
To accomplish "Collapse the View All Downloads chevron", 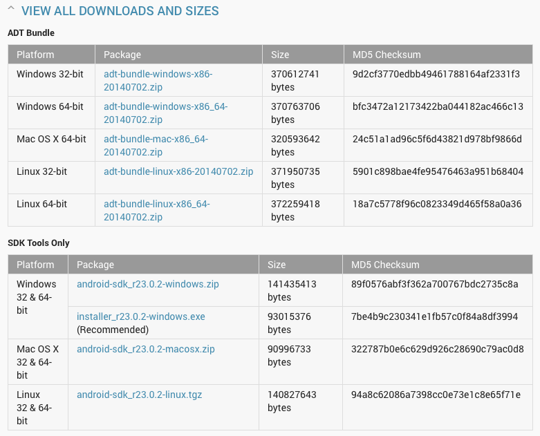I will click(x=11, y=8).
